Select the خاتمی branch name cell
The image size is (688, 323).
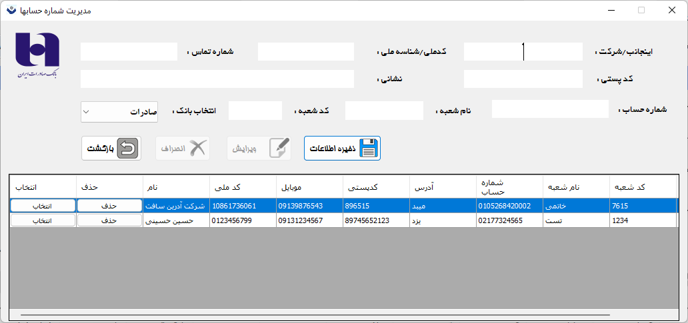[x=577, y=206]
